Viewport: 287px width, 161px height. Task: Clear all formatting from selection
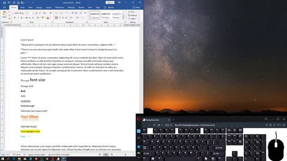pyautogui.click(x=51, y=13)
